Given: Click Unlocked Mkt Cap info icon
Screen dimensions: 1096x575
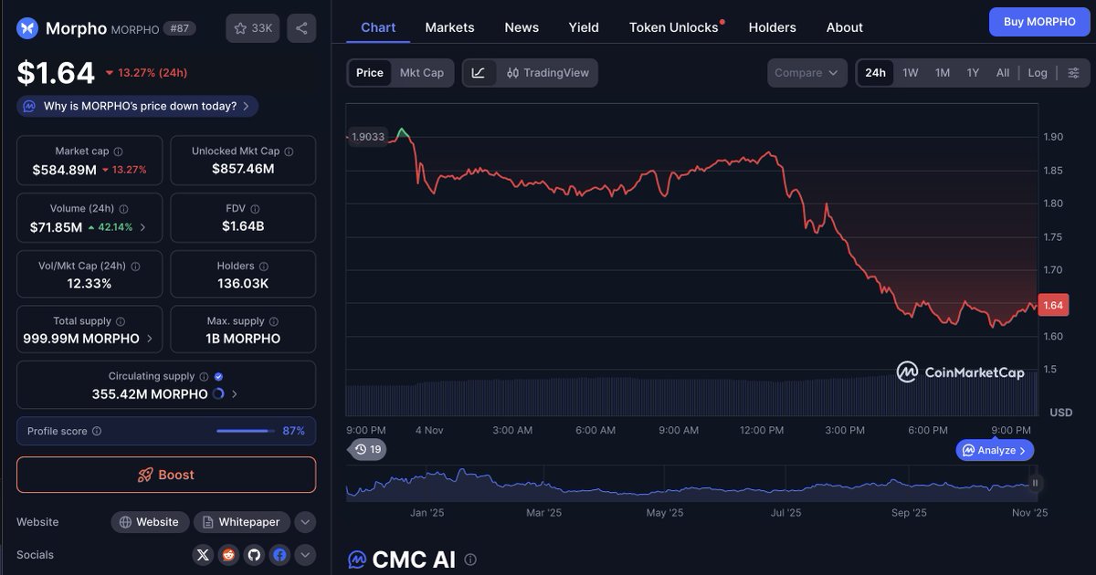Looking at the screenshot, I should [289, 152].
